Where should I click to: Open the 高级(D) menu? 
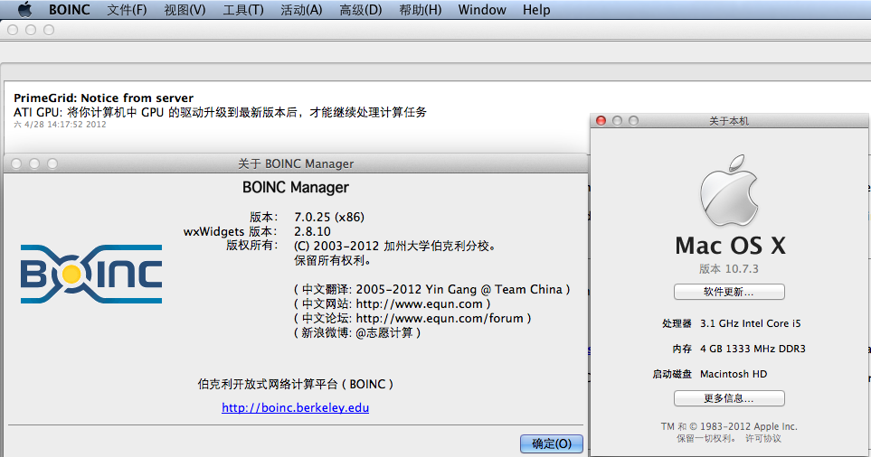click(x=361, y=9)
